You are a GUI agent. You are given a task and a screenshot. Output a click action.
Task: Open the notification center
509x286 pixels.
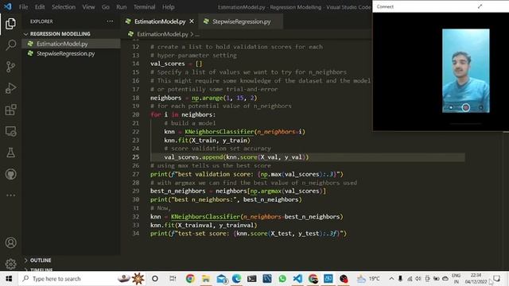496,279
